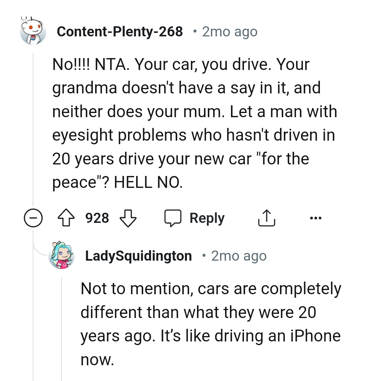Click the Reply speech bubble icon
This screenshot has height=381, width=378.
(x=174, y=218)
